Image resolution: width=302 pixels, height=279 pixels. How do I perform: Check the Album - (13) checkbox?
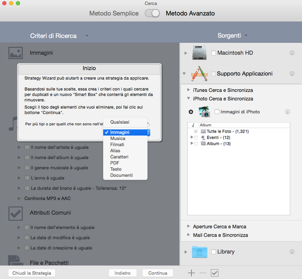tap(196, 144)
